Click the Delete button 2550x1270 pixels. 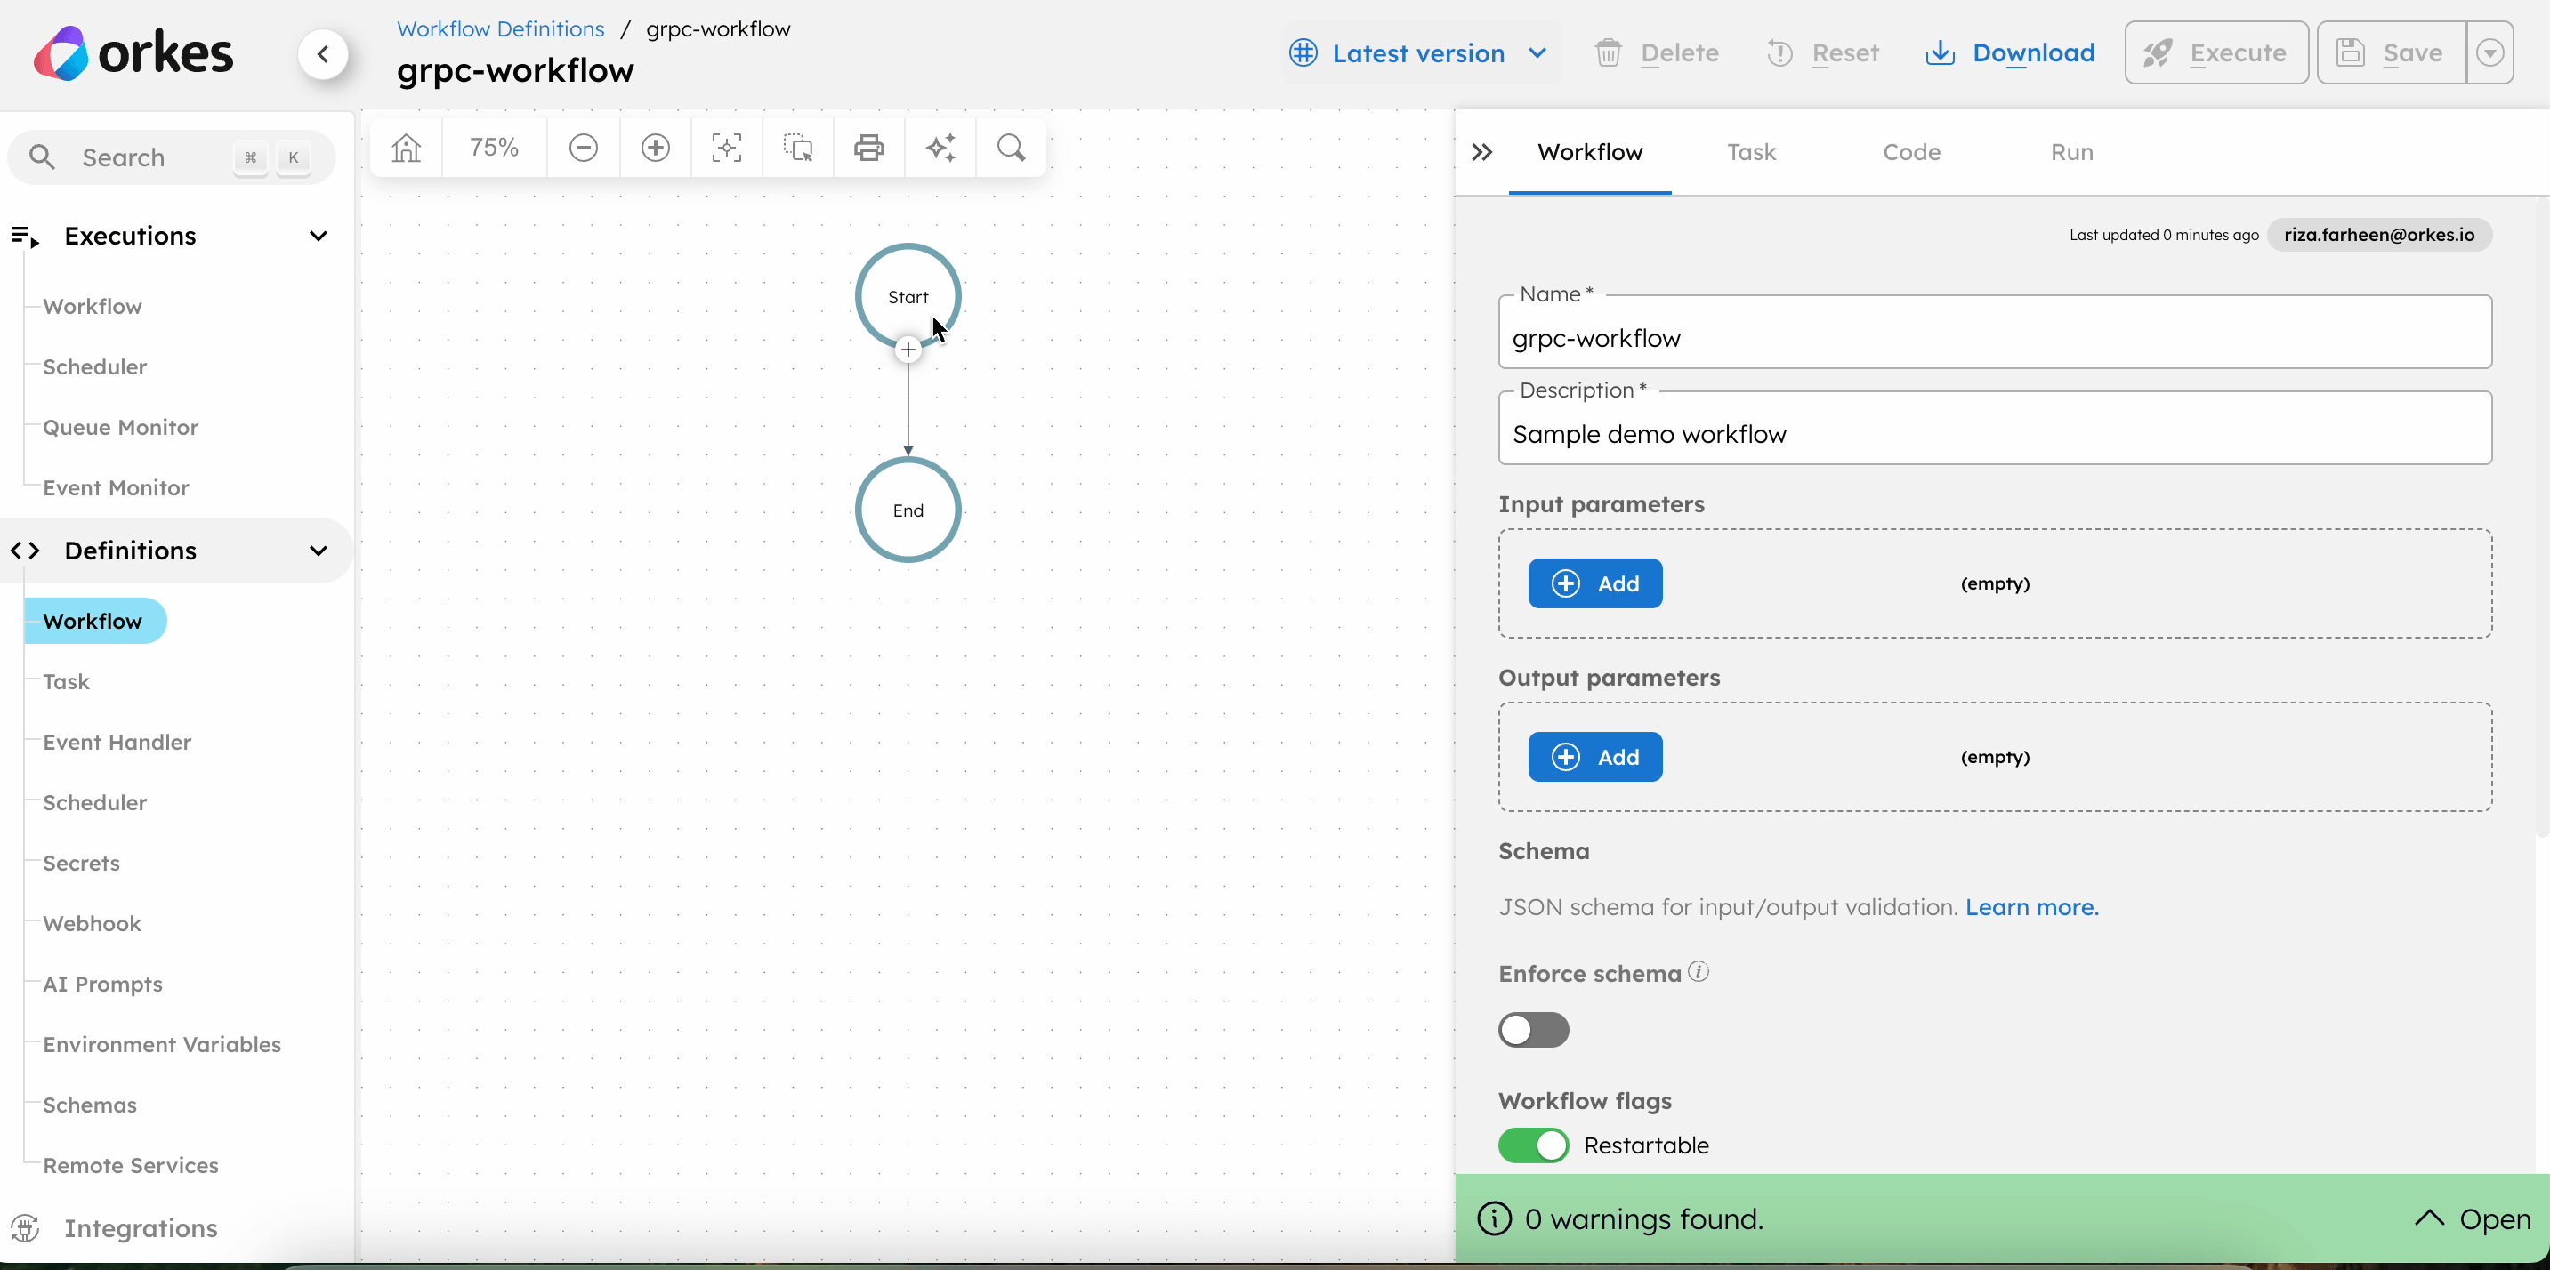click(x=1657, y=53)
